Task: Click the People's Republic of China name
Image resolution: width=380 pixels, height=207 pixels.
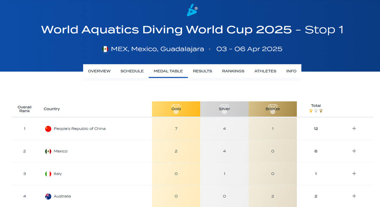Action: 80,129
